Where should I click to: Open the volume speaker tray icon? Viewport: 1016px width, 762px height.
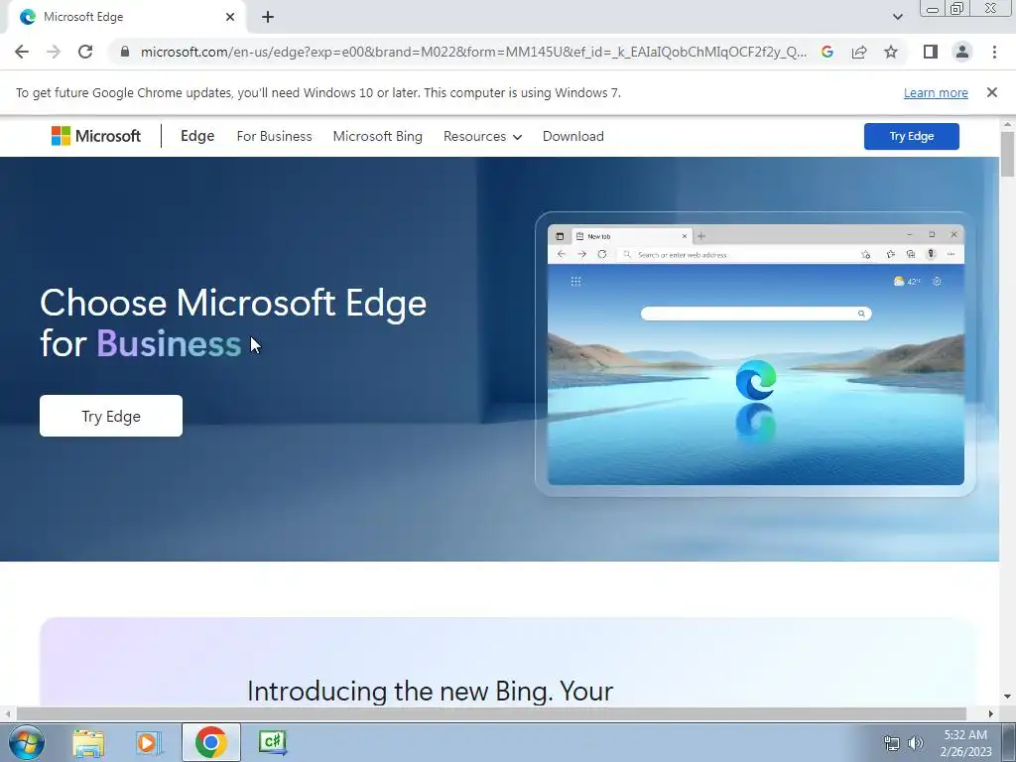click(x=916, y=743)
